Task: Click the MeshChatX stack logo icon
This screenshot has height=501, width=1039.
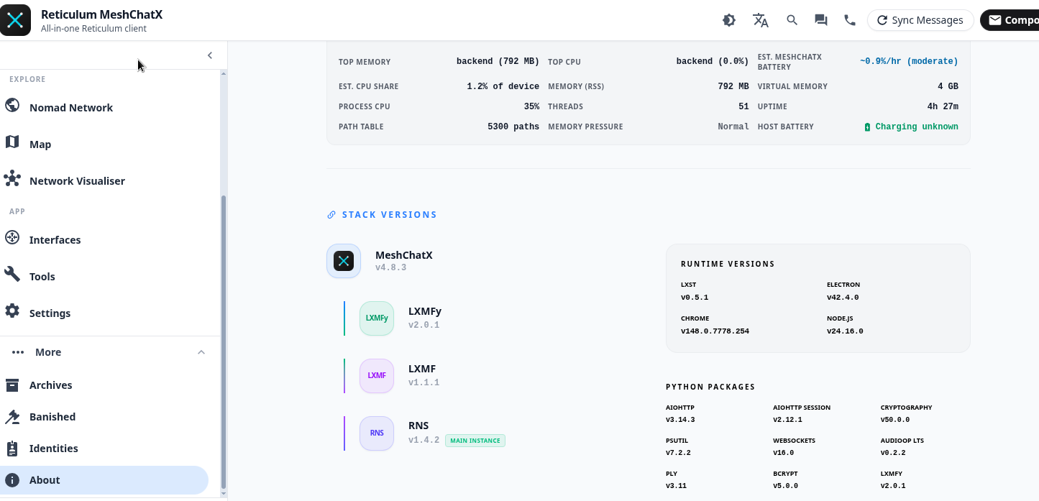Action: coord(344,261)
